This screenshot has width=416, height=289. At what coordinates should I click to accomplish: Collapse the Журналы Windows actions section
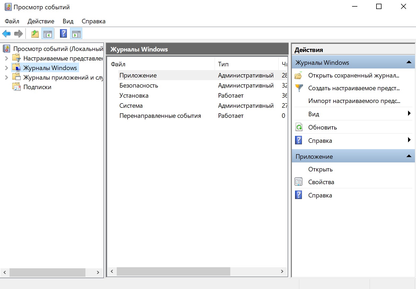409,62
